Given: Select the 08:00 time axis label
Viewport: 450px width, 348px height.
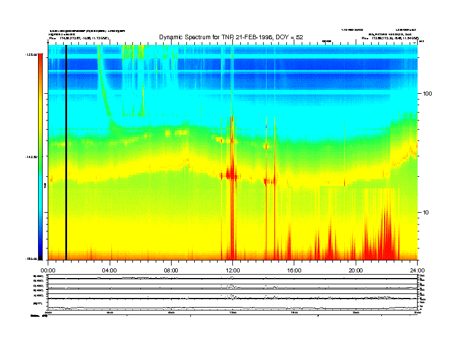Looking at the screenshot, I should point(171,271).
